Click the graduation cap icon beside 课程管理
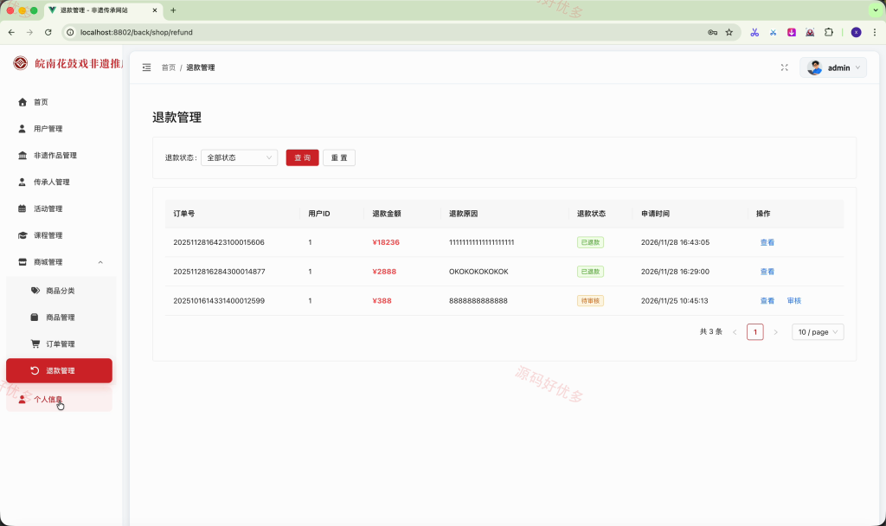 pyautogui.click(x=22, y=235)
